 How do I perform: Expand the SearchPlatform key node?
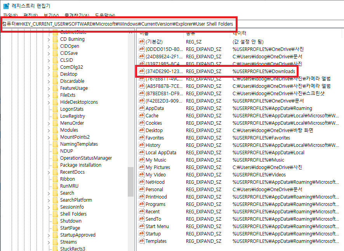(x=49, y=200)
